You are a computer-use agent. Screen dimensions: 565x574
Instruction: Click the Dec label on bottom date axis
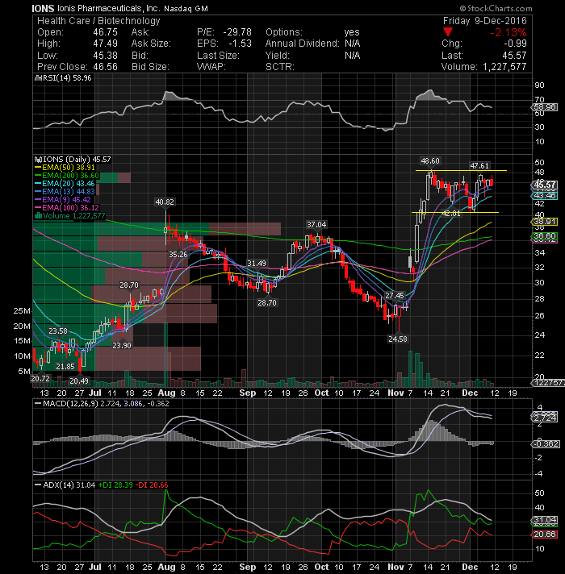(x=470, y=567)
